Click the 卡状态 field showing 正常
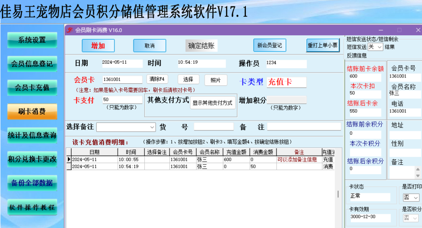This screenshot has width=422, height=228. [x=369, y=197]
